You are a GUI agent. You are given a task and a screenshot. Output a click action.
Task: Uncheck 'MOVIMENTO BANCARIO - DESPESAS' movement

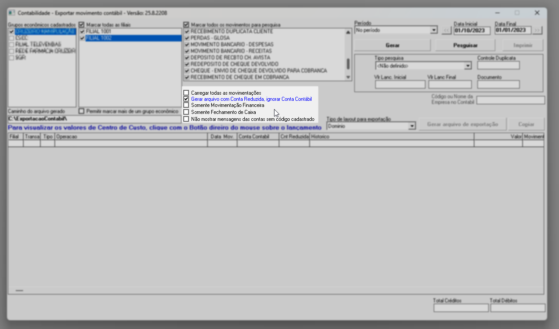click(187, 45)
